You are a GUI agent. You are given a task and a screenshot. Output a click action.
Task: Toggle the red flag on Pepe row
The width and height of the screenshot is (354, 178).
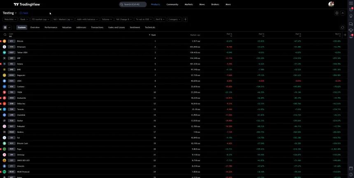coord(1,149)
